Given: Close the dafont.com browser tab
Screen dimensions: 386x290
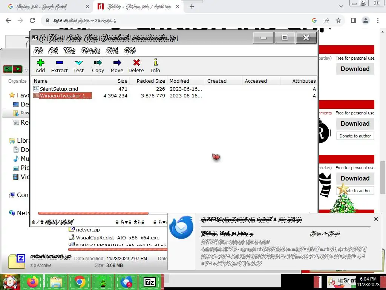Looking at the screenshot, I should [178, 7].
